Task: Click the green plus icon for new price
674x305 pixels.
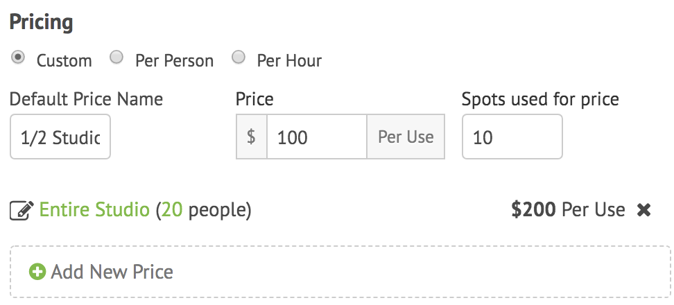Action: pyautogui.click(x=37, y=272)
